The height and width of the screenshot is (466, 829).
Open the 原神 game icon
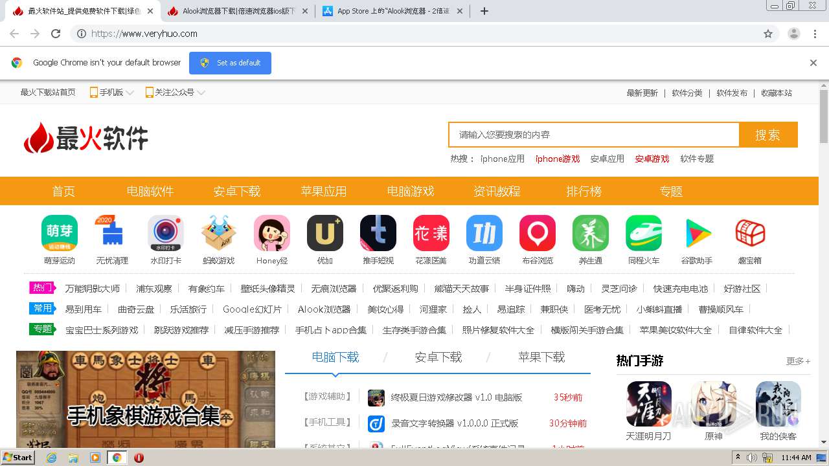(x=714, y=404)
